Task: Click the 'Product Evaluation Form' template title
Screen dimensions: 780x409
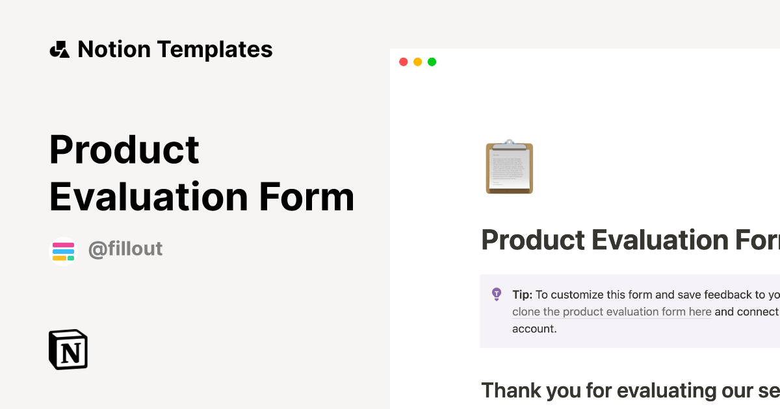Action: (x=201, y=173)
